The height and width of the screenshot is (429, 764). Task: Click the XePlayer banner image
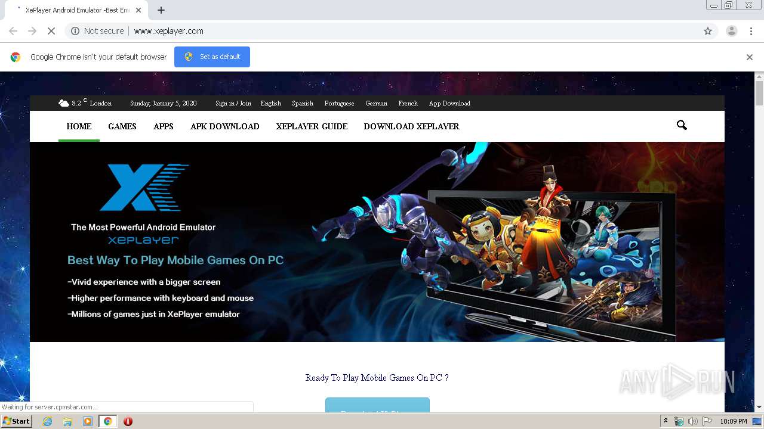point(377,242)
